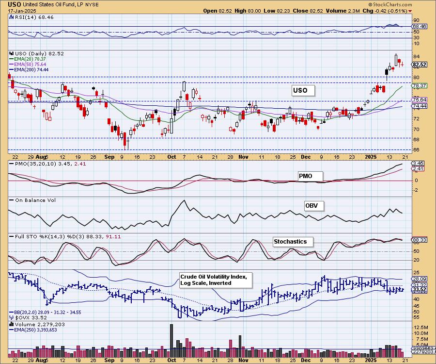436x364 pixels.
Task: Click the 82.52 last-price tag on price axis
Action: pos(420,65)
